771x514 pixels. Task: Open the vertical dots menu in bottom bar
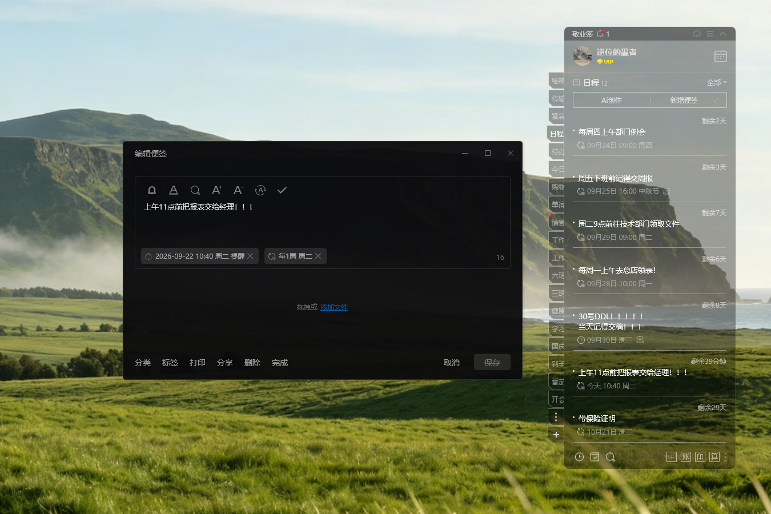click(725, 457)
